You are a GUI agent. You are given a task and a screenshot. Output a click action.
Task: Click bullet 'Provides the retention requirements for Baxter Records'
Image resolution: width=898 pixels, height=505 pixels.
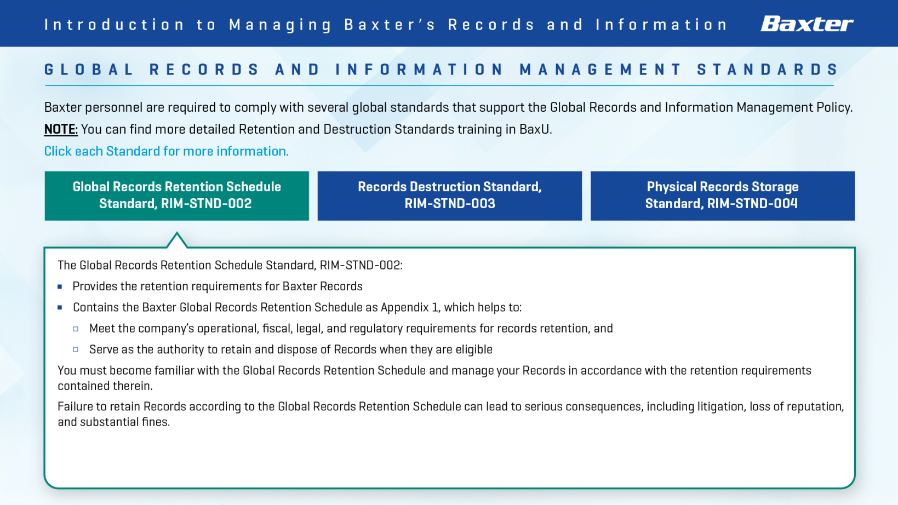click(218, 286)
